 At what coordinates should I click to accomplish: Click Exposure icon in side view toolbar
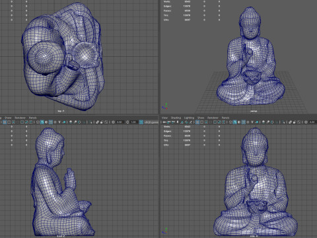pyautogui.click(x=113, y=122)
